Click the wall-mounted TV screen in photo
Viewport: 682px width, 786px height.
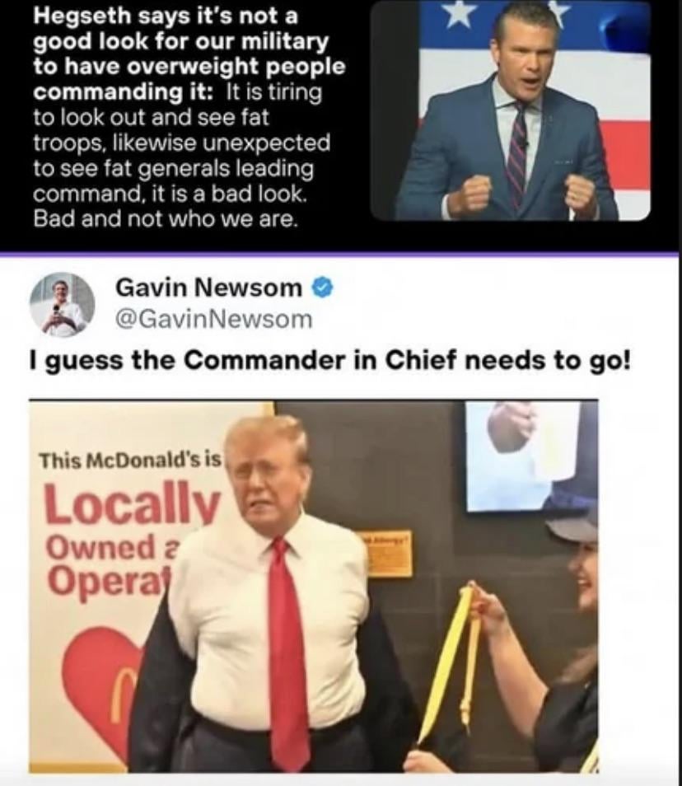coord(524,455)
